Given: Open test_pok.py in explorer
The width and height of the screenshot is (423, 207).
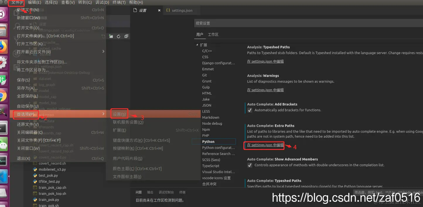Looking at the screenshot, I should click(48, 176).
